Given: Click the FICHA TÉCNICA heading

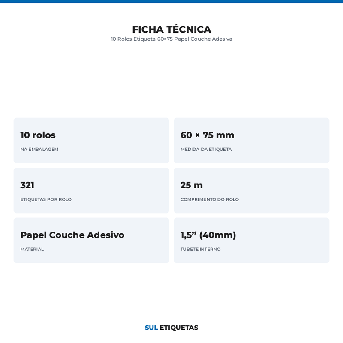Looking at the screenshot, I should point(171,29).
